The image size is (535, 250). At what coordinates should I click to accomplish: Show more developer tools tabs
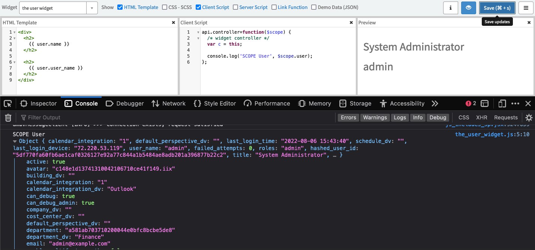435,103
